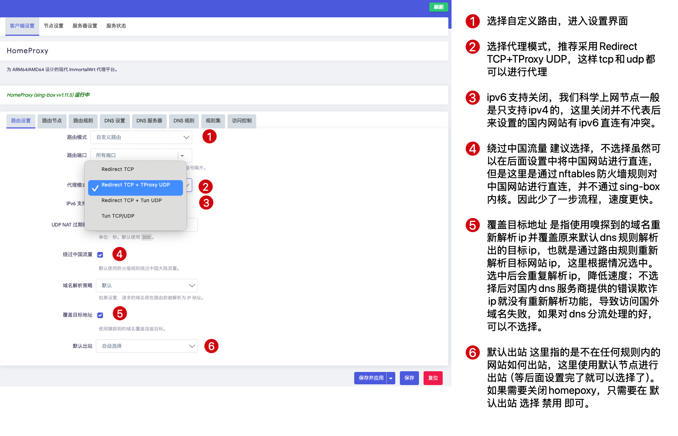
Task: Choose Redirect TCP in the proxy mode list
Action: click(136, 170)
